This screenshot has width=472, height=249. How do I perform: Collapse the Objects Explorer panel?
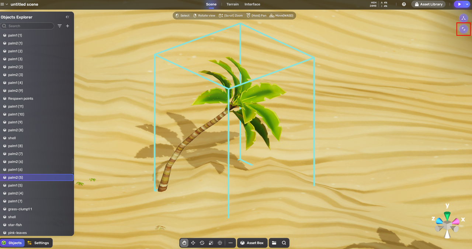click(67, 17)
